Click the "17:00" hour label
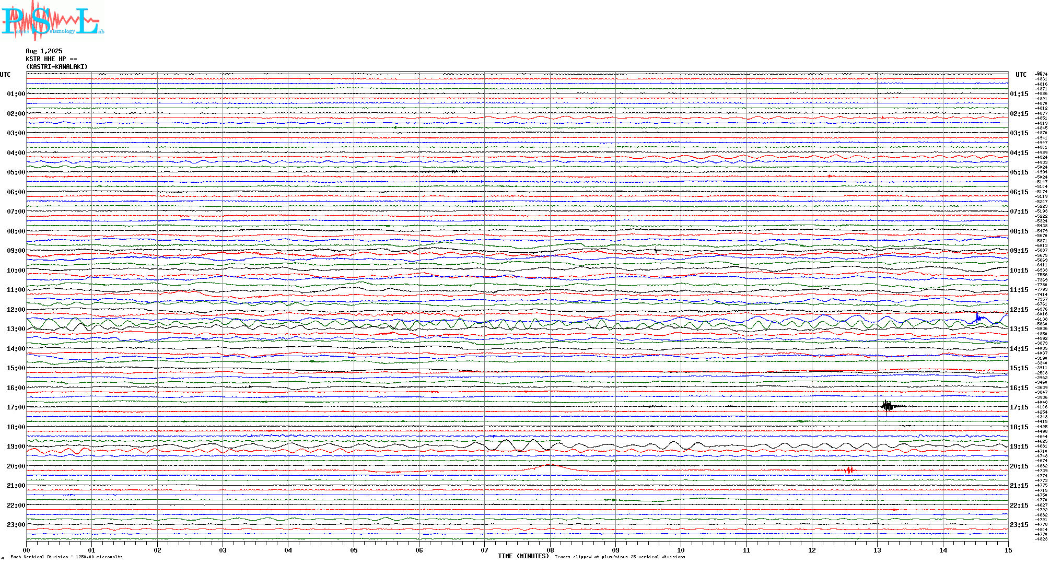1050x564 pixels. pyautogui.click(x=16, y=407)
